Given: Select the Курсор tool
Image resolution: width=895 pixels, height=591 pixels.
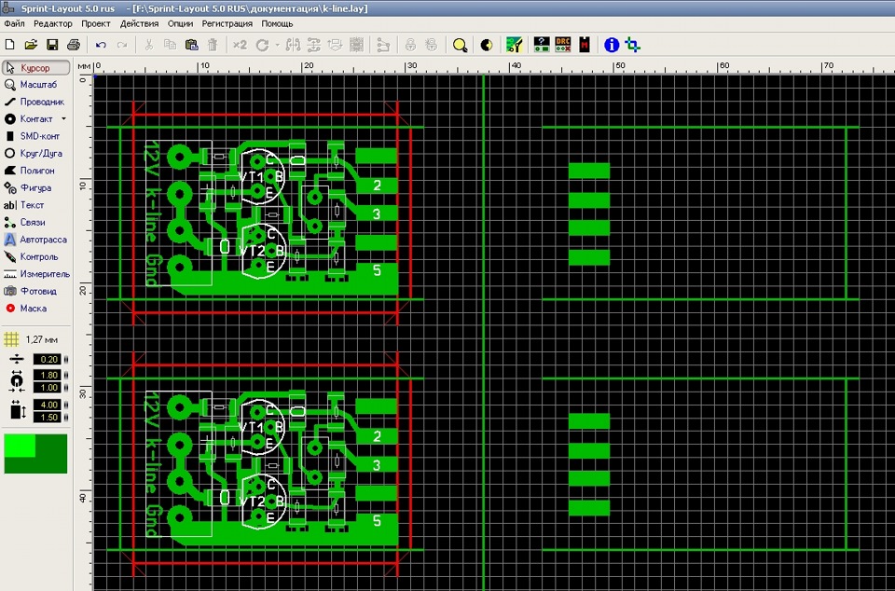Looking at the screenshot, I should pyautogui.click(x=36, y=68).
